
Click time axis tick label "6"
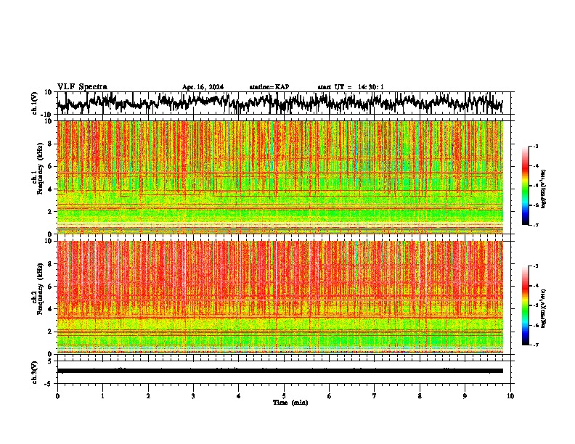pyautogui.click(x=330, y=396)
